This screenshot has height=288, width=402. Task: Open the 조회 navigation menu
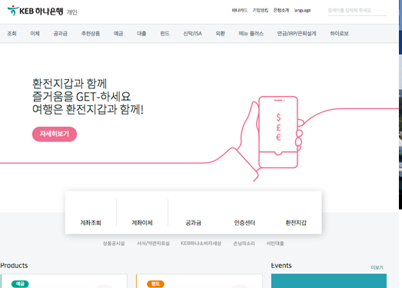coord(12,33)
